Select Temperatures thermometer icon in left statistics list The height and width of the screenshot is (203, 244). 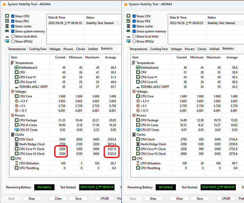click(12, 63)
